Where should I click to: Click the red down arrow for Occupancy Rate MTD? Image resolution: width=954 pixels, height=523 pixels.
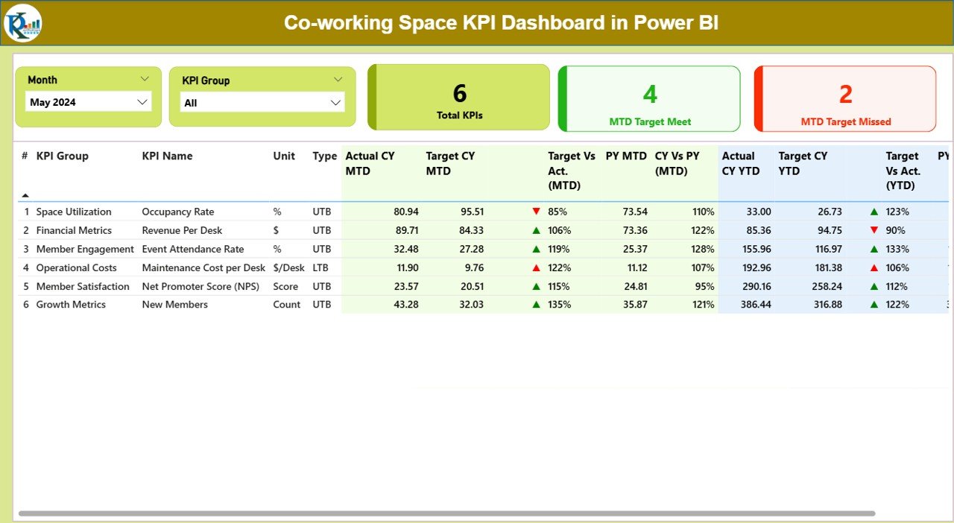(536, 212)
